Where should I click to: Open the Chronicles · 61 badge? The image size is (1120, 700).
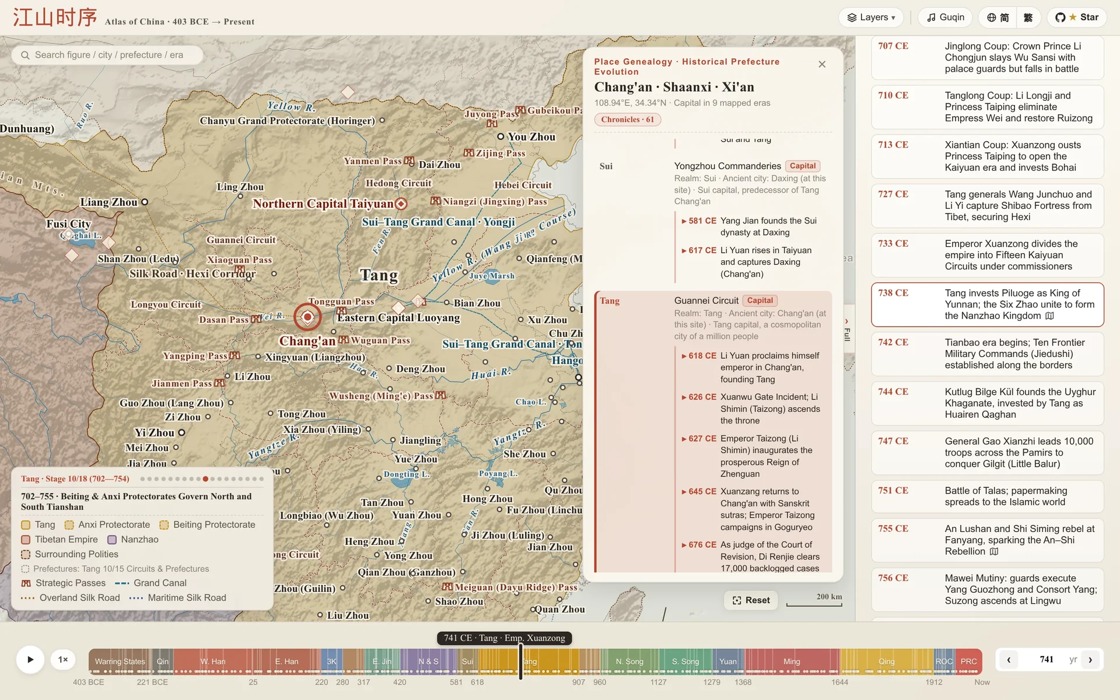pos(628,120)
